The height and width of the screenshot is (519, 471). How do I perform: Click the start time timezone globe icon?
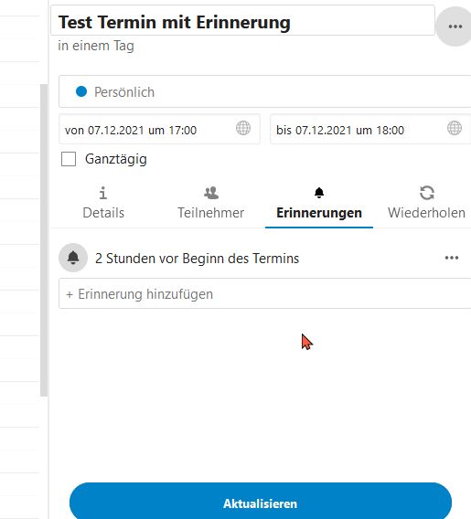[243, 128]
